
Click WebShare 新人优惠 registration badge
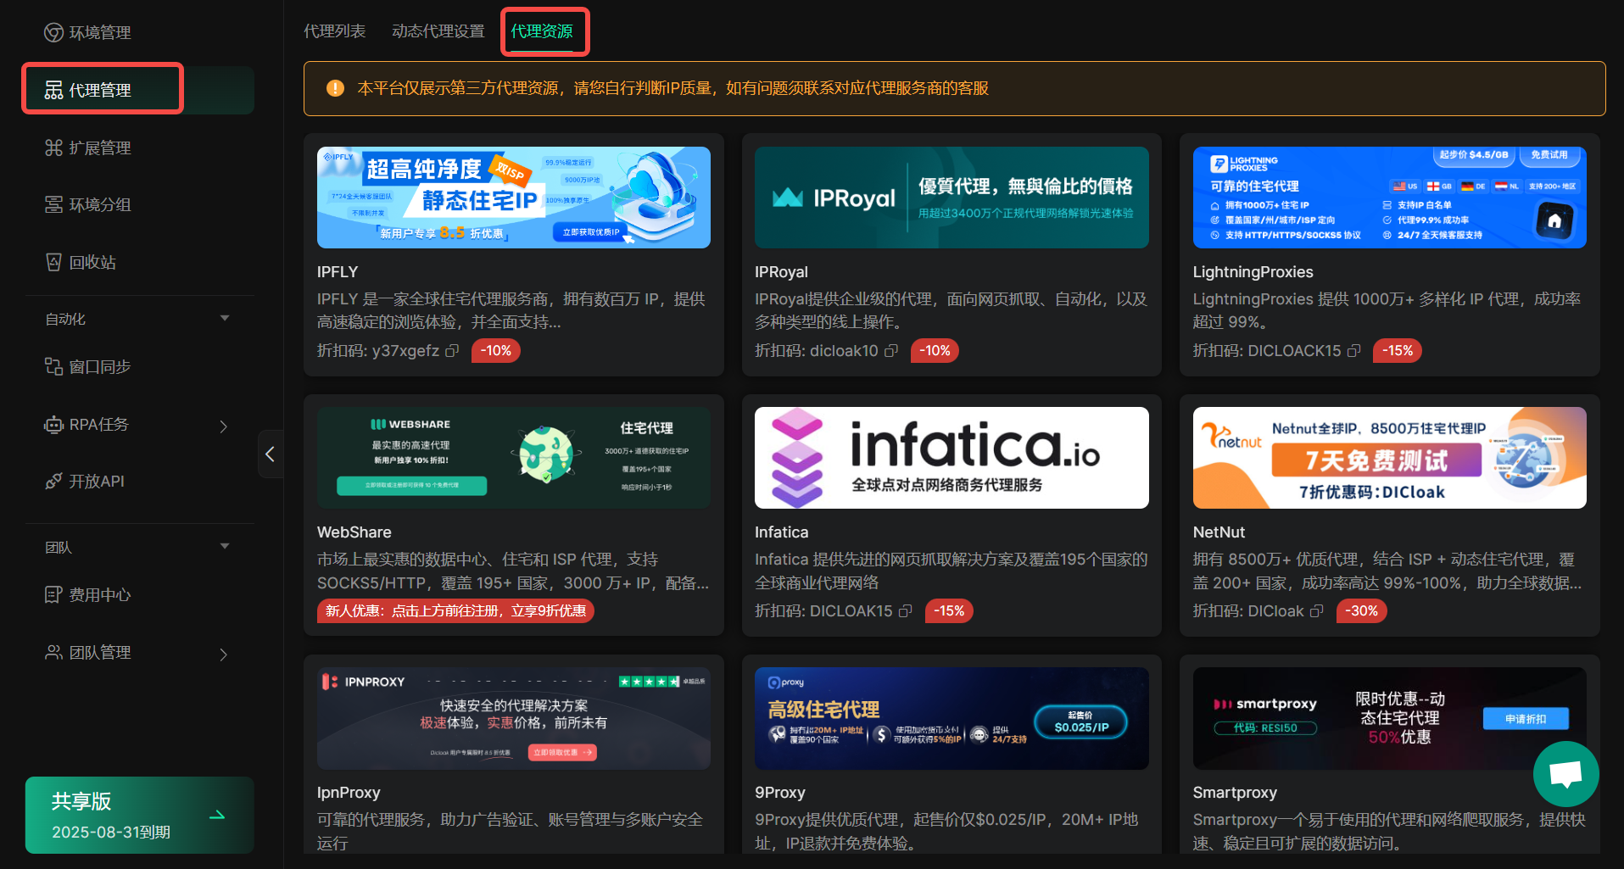(x=455, y=611)
